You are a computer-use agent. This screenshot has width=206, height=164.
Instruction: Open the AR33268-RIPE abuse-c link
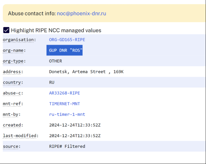[x=64, y=93]
